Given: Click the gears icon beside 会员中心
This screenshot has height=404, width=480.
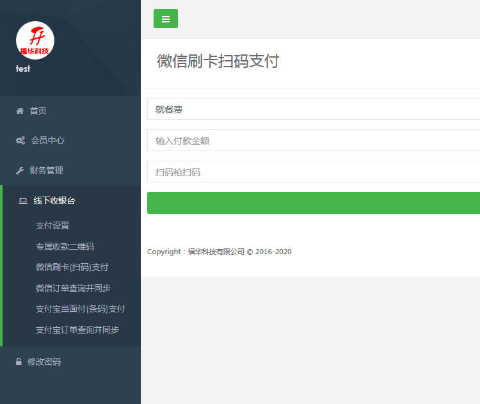Looking at the screenshot, I should (20, 141).
